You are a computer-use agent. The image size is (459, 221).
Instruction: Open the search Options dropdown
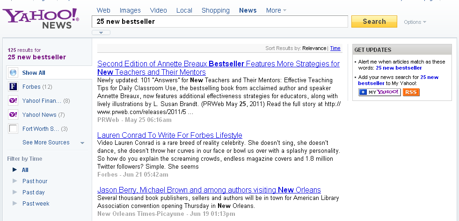click(415, 22)
